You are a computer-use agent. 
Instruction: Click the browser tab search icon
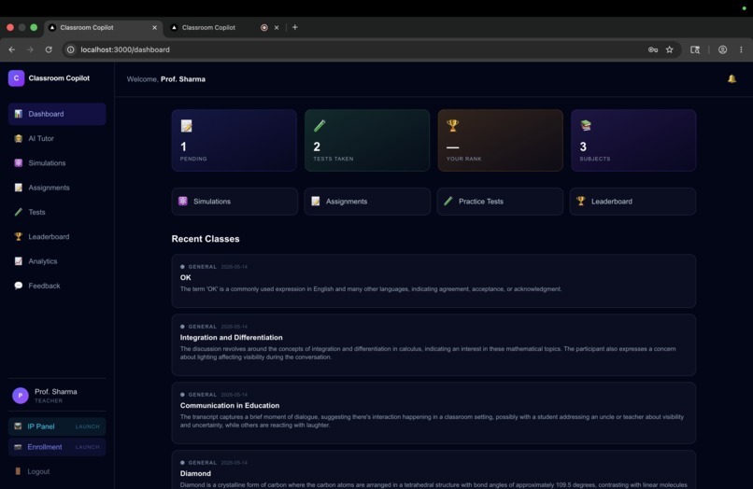pyautogui.click(x=695, y=49)
